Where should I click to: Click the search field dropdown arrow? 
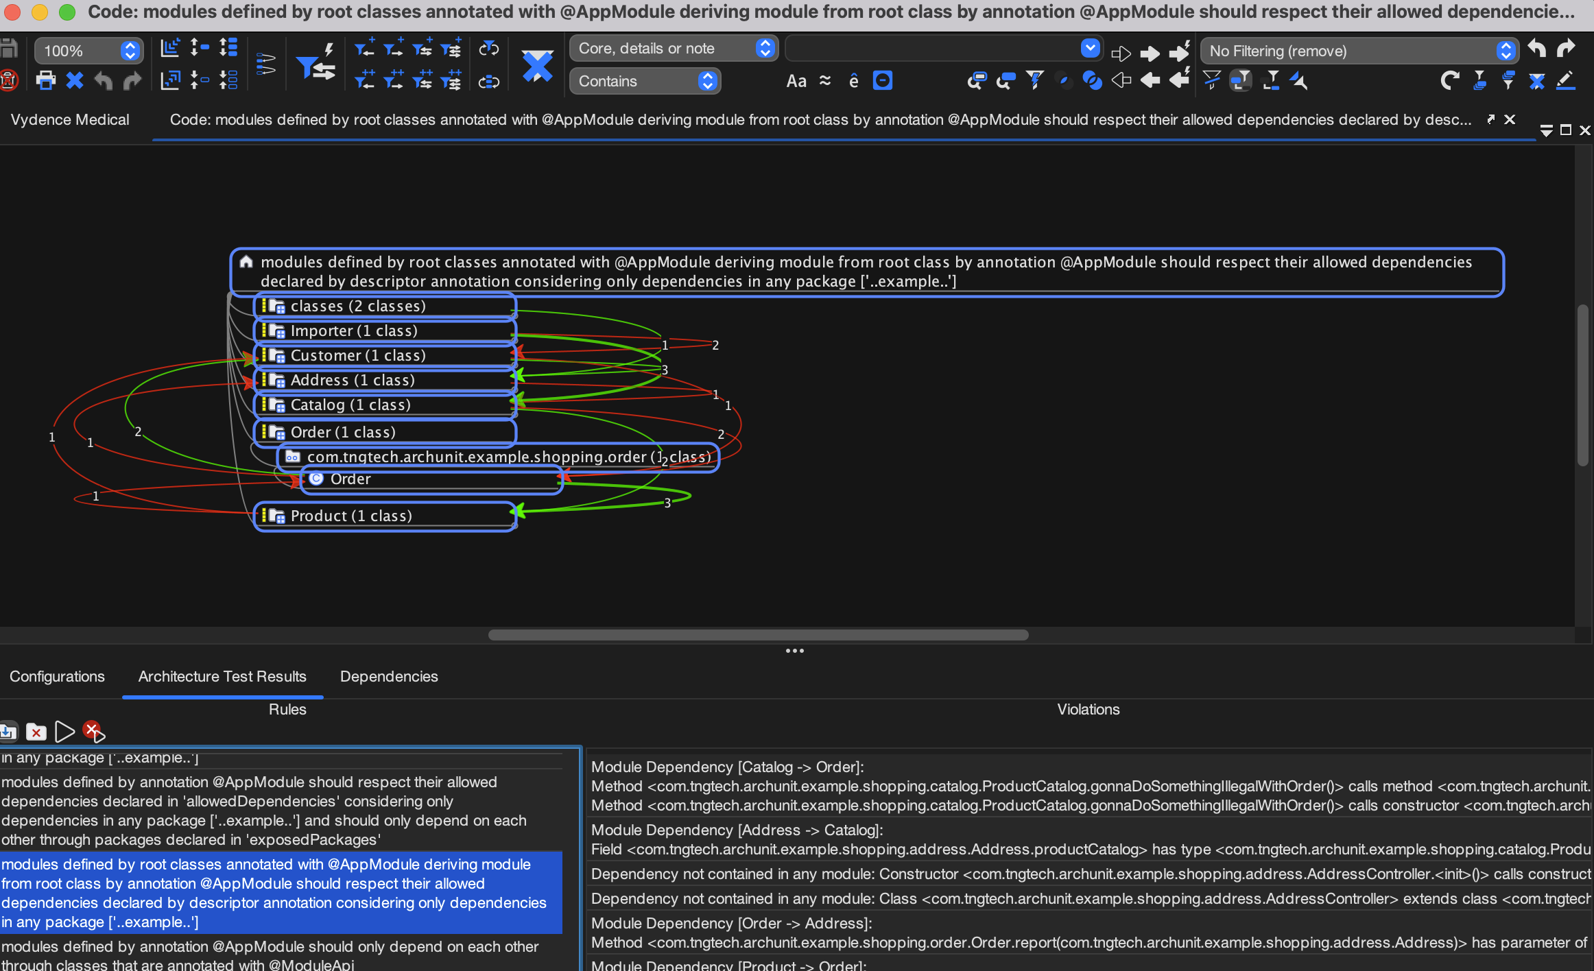point(1090,48)
